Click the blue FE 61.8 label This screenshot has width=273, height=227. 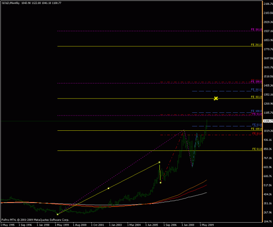click(257, 125)
